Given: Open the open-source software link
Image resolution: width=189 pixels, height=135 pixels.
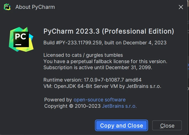Looking at the screenshot, I should (99, 100).
